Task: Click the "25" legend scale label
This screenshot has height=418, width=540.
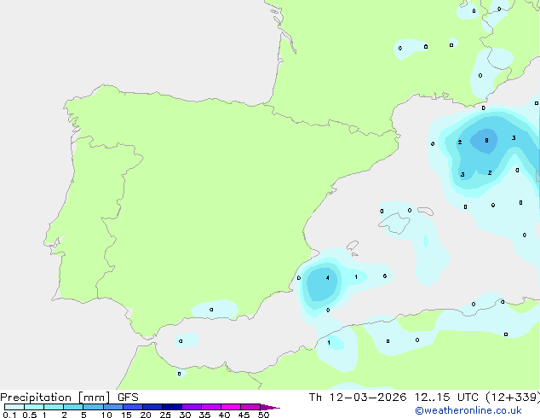Action: point(165,415)
